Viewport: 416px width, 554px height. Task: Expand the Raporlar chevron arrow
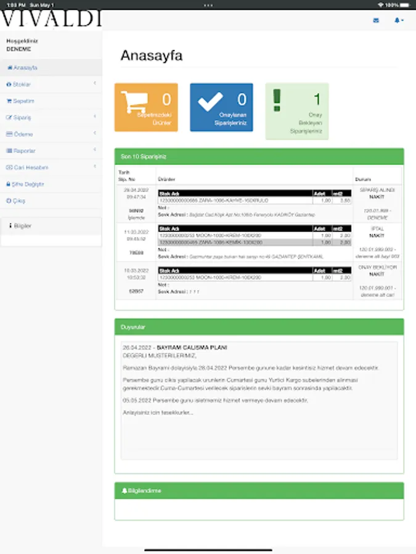coord(95,150)
